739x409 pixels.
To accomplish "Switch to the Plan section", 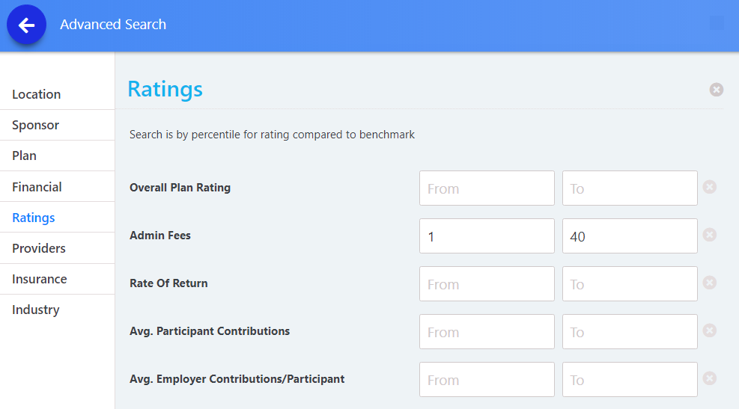I will click(24, 156).
